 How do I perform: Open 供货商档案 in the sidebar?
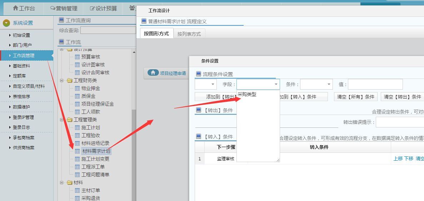(x=24, y=148)
